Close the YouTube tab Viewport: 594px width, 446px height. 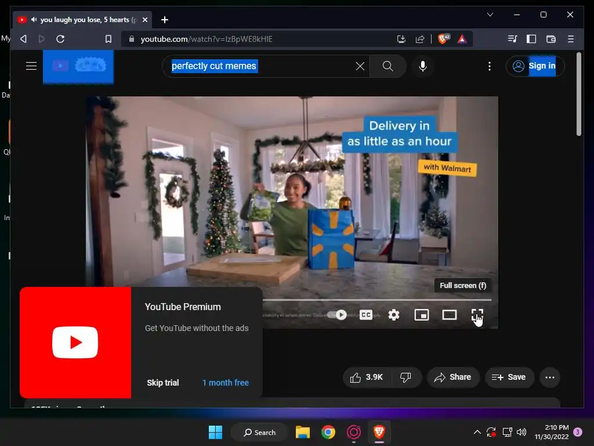(x=144, y=20)
